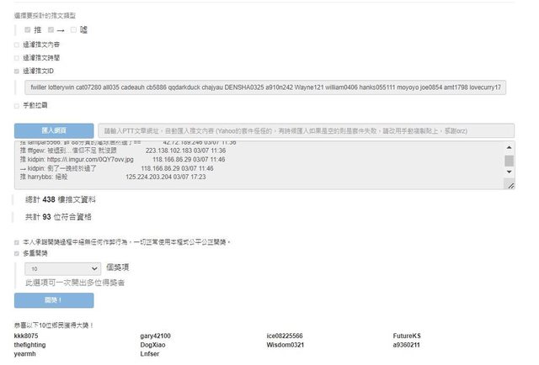The width and height of the screenshot is (539, 365).
Task: Toggle the 推 comment type checkbox
Action: (28, 30)
